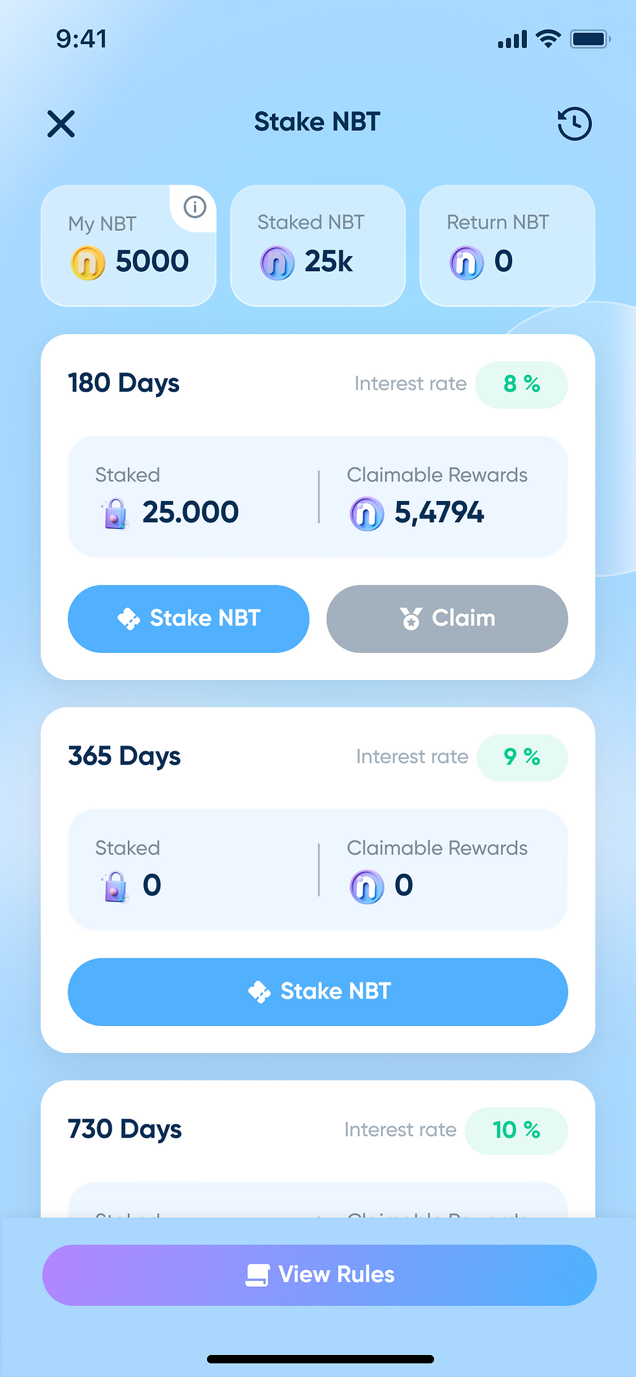
Task: Tap the Staked NBT coin icon
Action: [x=277, y=263]
